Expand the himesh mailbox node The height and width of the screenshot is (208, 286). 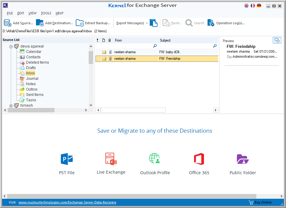[x=11, y=106]
